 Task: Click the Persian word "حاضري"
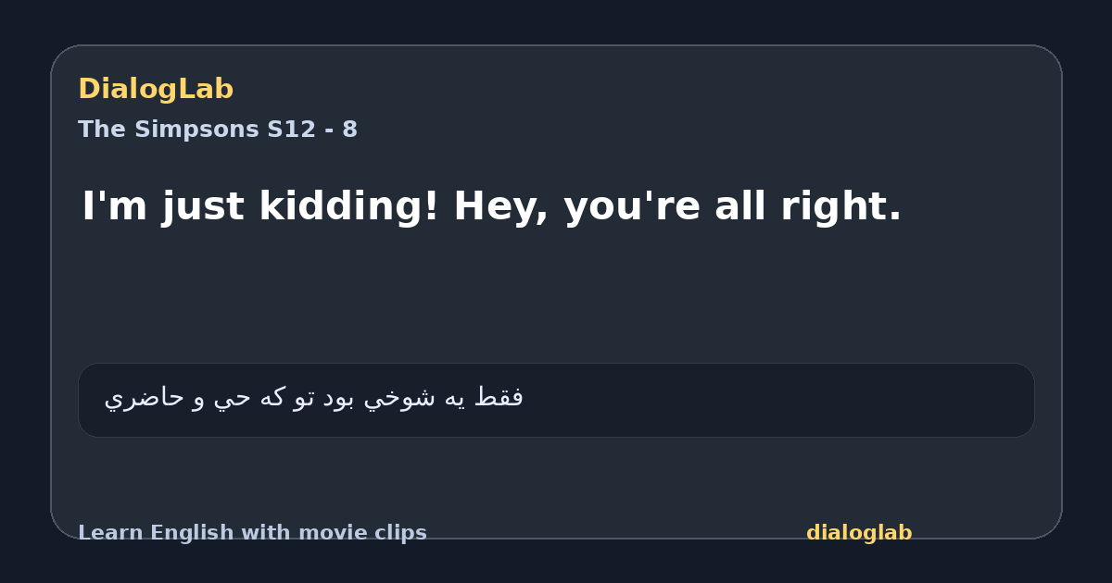pos(144,399)
